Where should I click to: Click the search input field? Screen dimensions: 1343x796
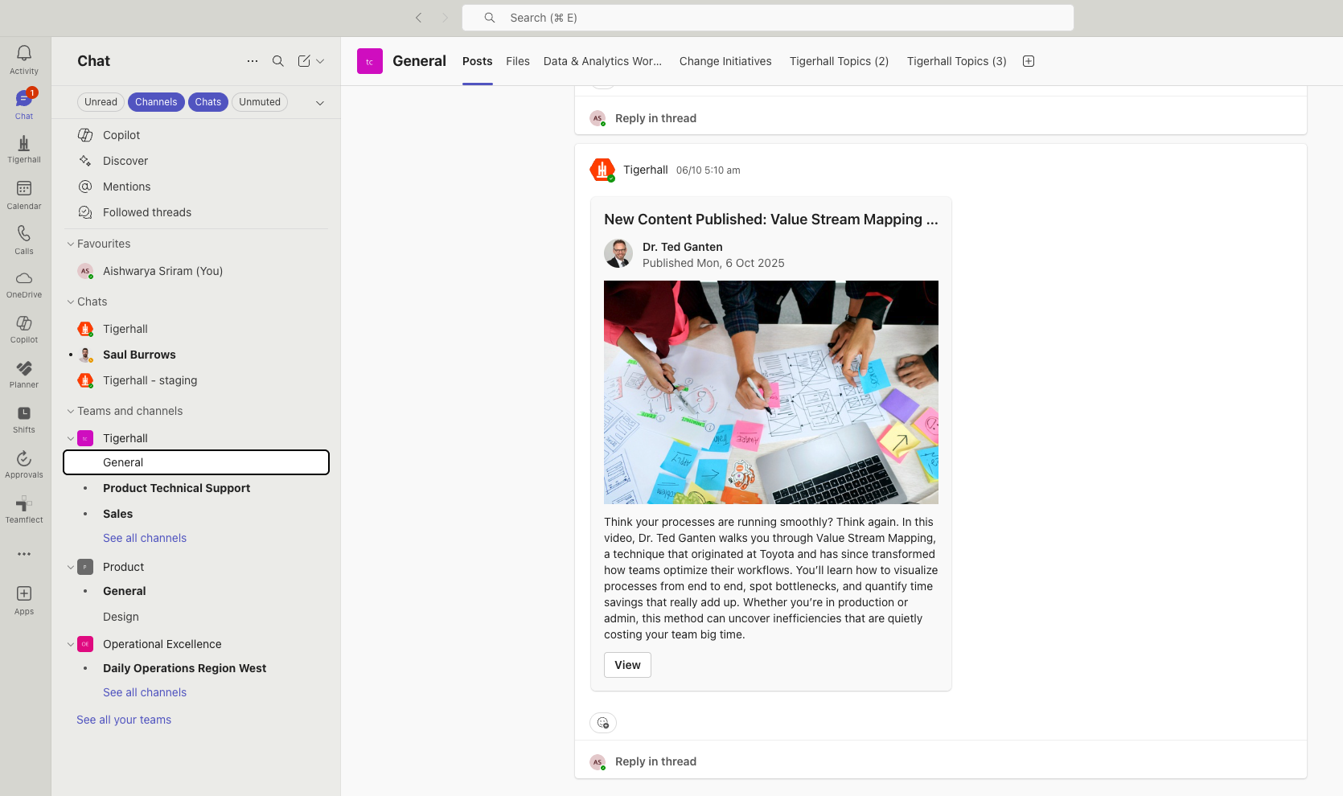[x=768, y=18]
